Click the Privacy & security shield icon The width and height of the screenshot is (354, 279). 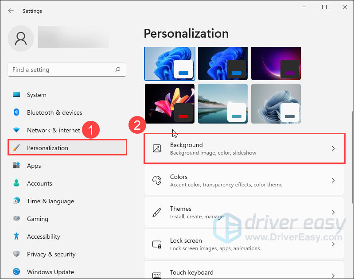pyautogui.click(x=16, y=254)
